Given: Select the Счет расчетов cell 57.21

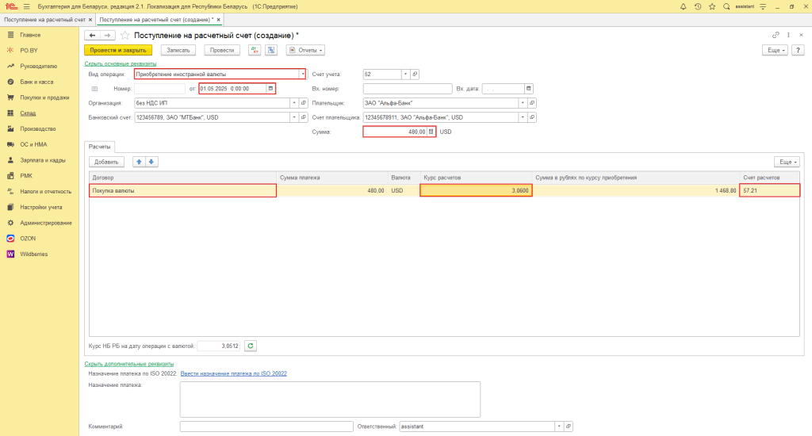Looking at the screenshot, I should point(769,190).
